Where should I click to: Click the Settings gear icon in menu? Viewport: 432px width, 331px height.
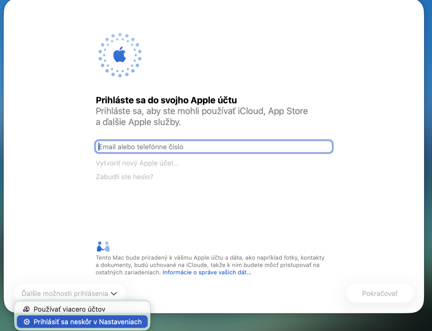click(x=27, y=322)
